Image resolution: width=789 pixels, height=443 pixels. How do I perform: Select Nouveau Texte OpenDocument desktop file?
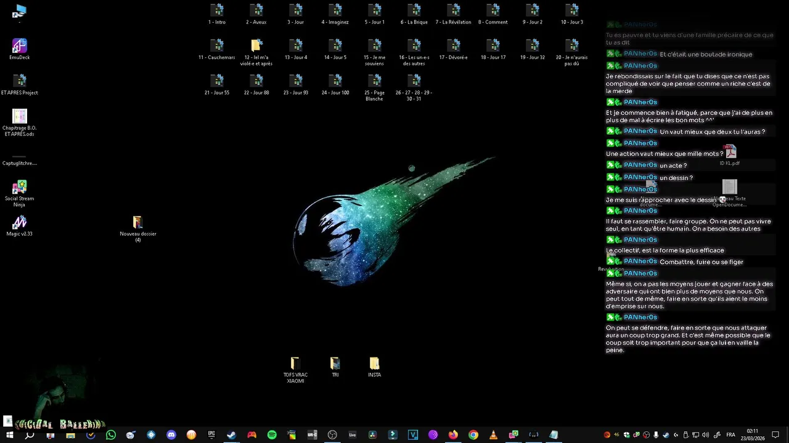point(730,193)
